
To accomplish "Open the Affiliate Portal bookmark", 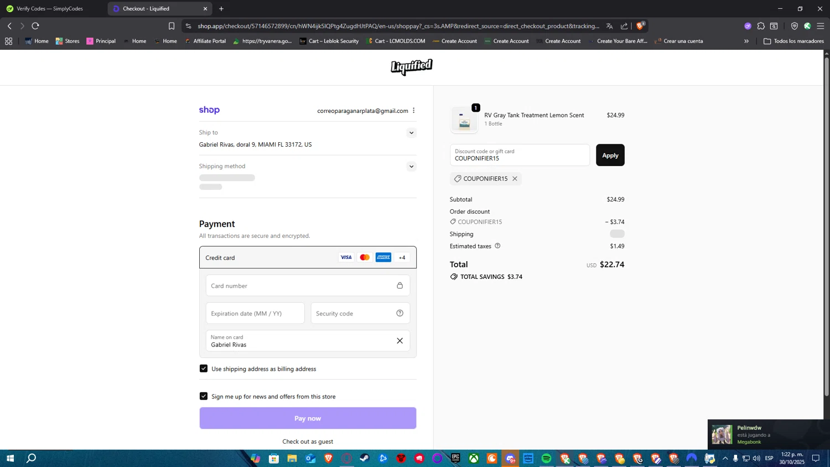I will 205,41.
